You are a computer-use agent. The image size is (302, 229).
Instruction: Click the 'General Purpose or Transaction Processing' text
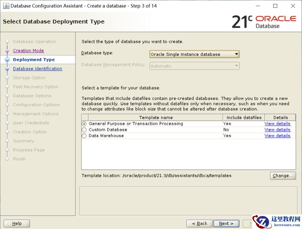click(136, 124)
